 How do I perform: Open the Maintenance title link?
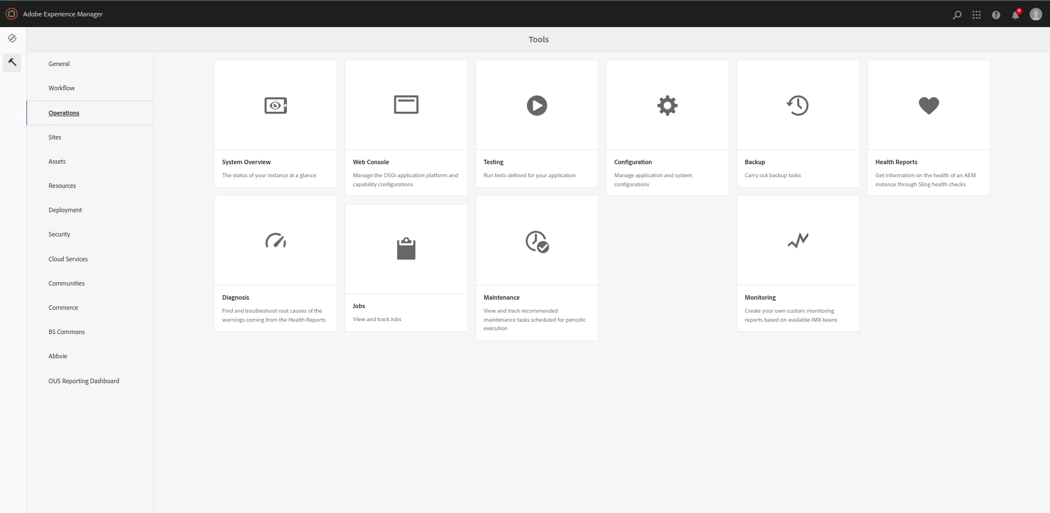502,297
